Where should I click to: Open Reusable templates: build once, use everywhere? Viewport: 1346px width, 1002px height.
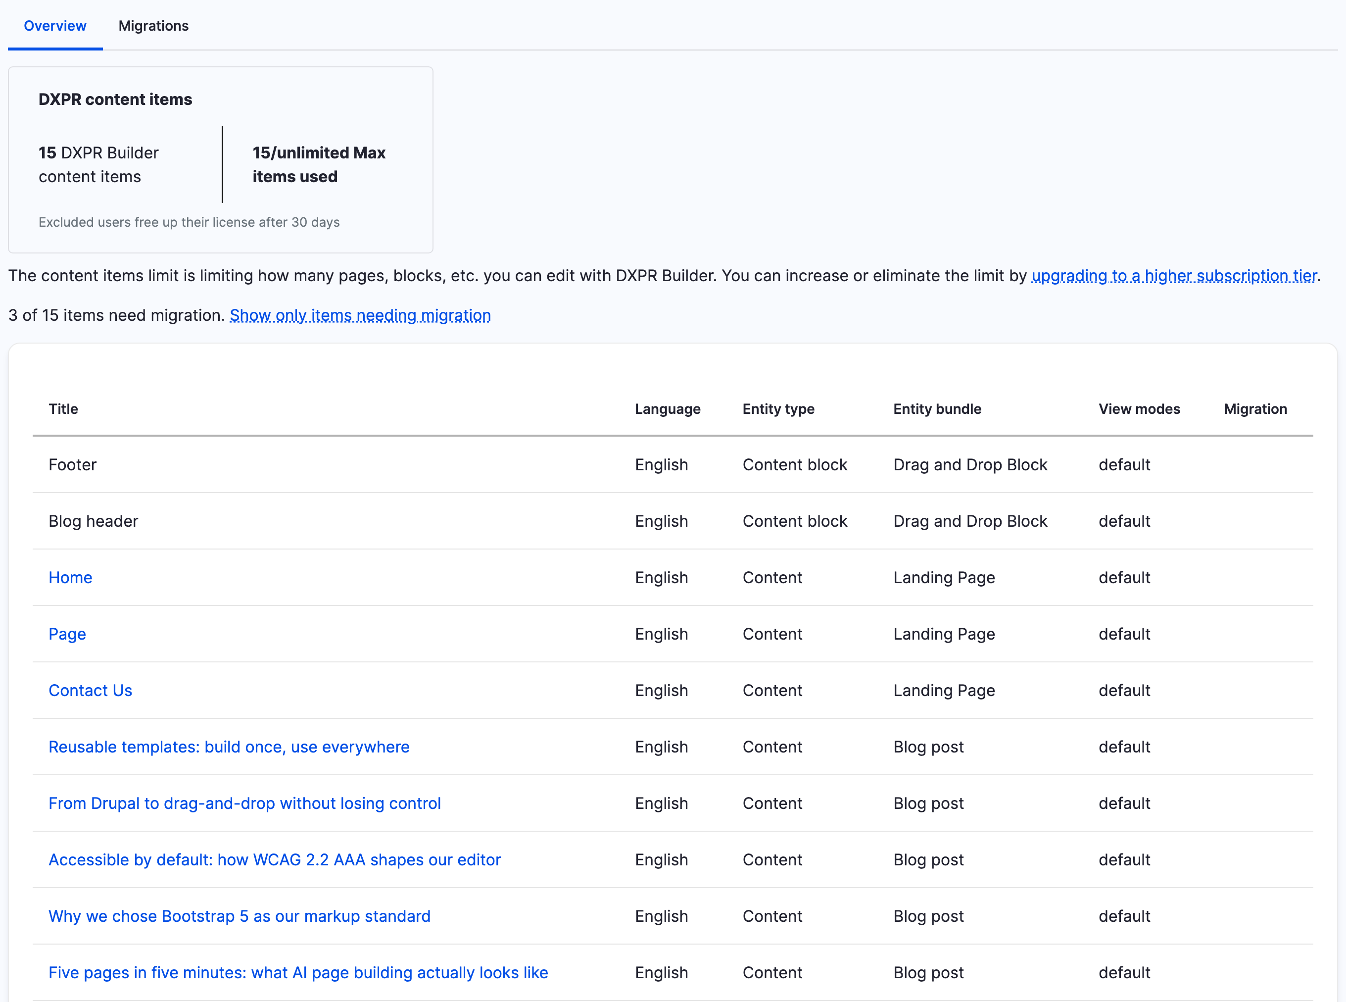[229, 747]
